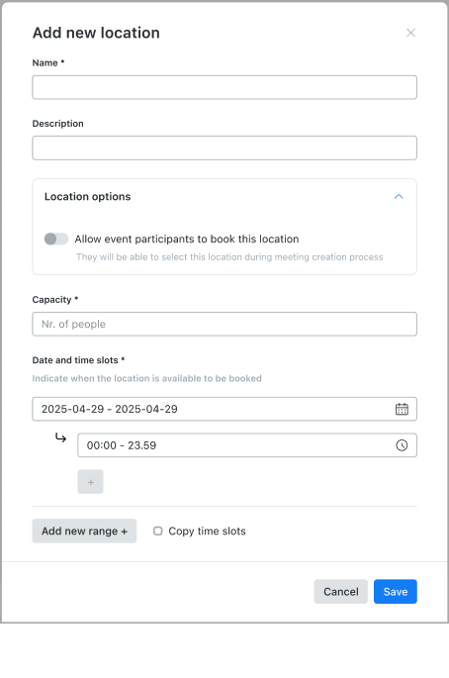
Task: Click the 'Capacity' label
Action: (54, 300)
